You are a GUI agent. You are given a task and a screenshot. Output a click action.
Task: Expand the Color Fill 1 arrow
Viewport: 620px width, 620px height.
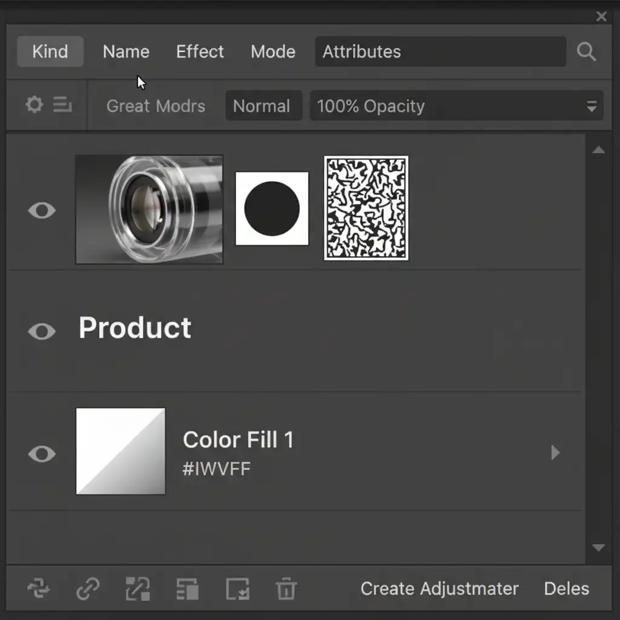coord(555,453)
